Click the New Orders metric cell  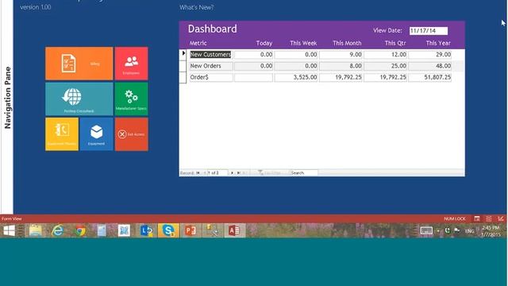coord(211,66)
